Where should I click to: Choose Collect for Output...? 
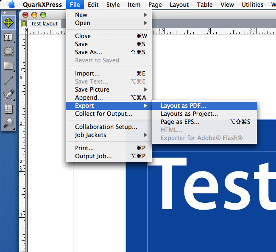click(109, 114)
